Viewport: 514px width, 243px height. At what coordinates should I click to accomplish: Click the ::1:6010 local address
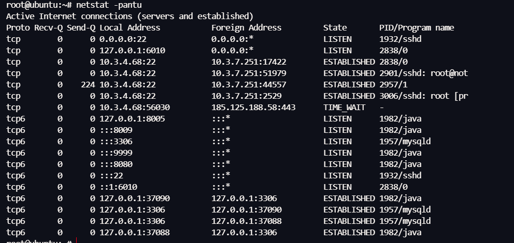[x=118, y=187]
